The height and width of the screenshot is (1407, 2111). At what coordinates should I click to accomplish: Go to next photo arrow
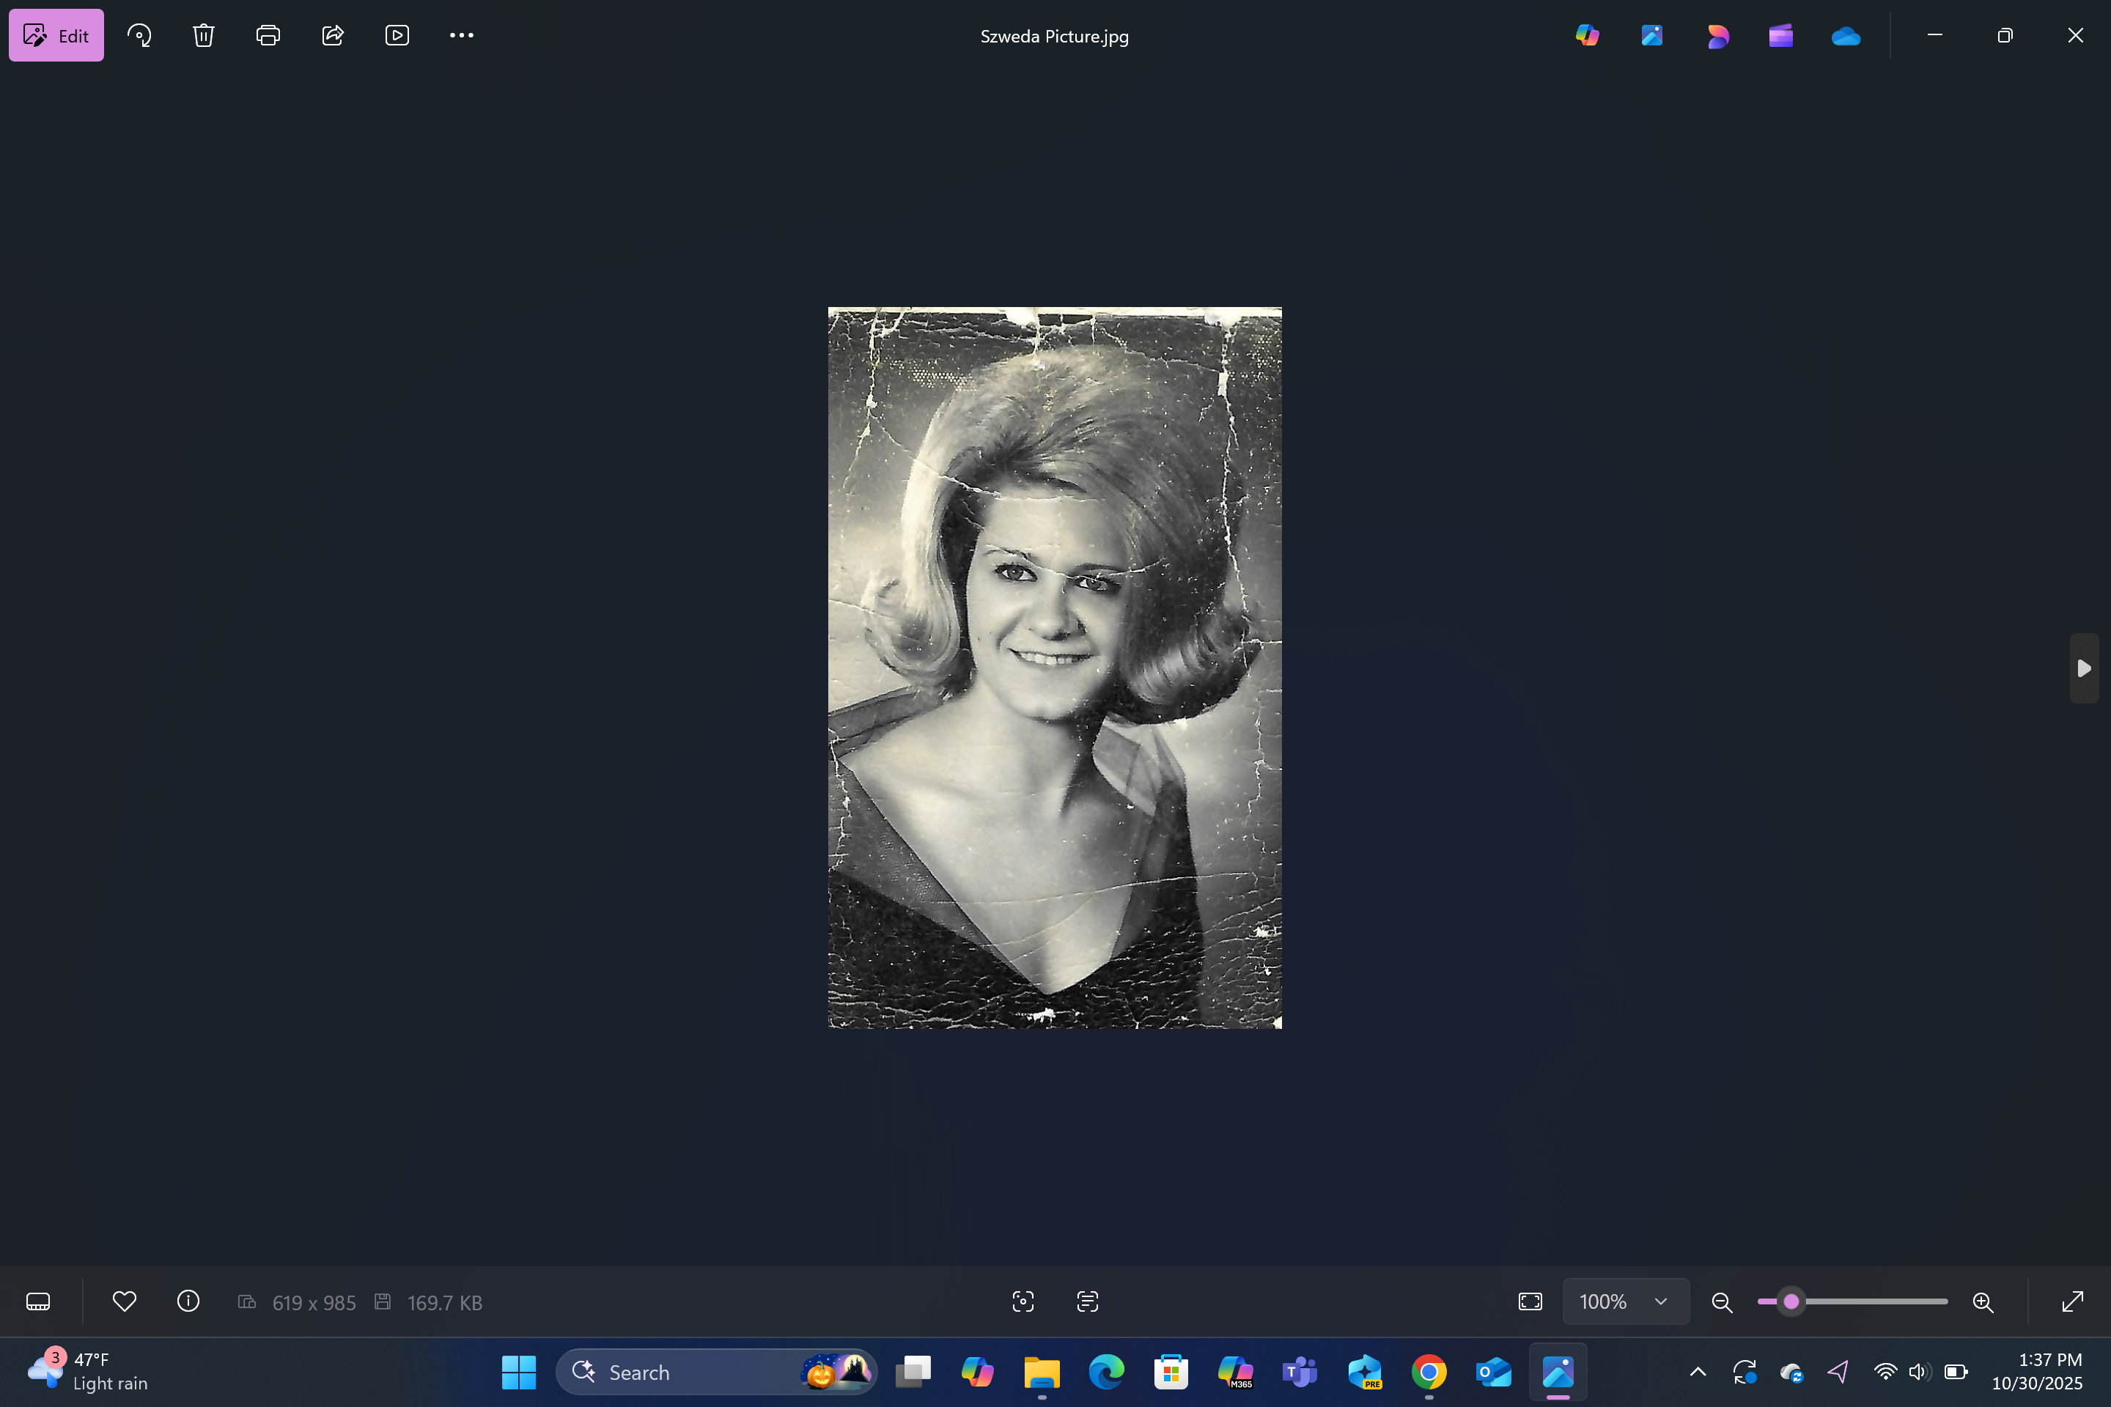click(x=2084, y=668)
